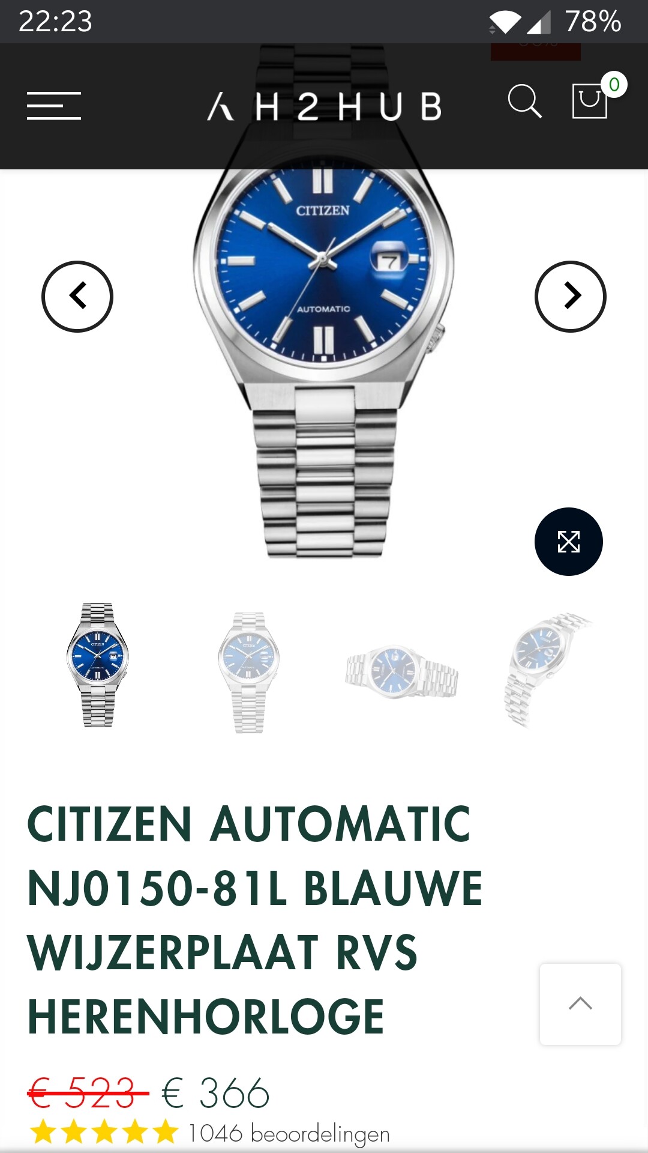
Task: Tap the Wi-Fi status bar icon
Action: [505, 22]
